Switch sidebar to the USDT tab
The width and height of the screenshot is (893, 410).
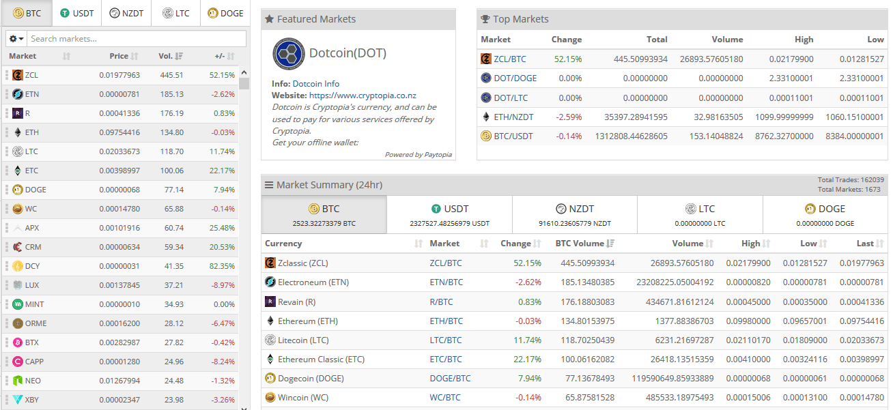(76, 13)
